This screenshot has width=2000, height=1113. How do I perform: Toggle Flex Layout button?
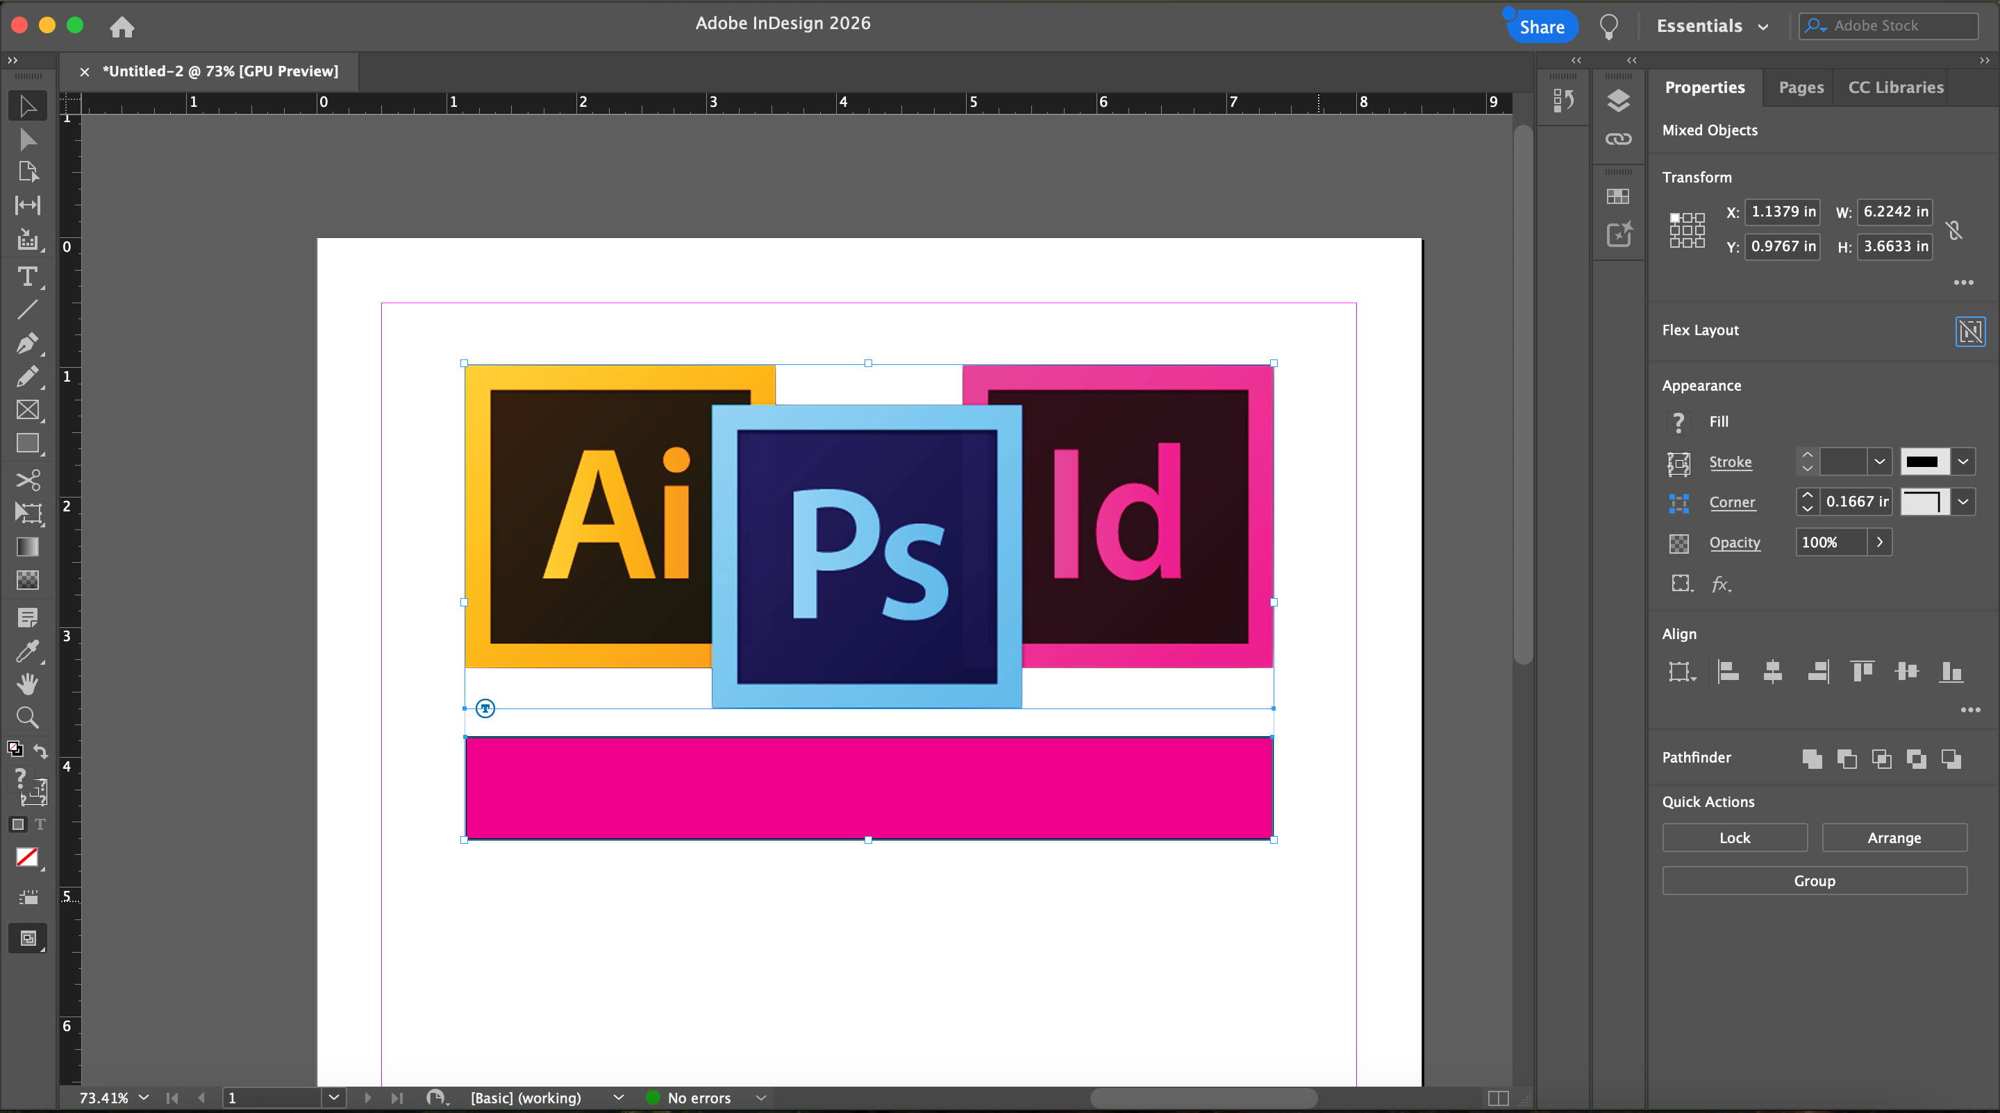(1969, 332)
